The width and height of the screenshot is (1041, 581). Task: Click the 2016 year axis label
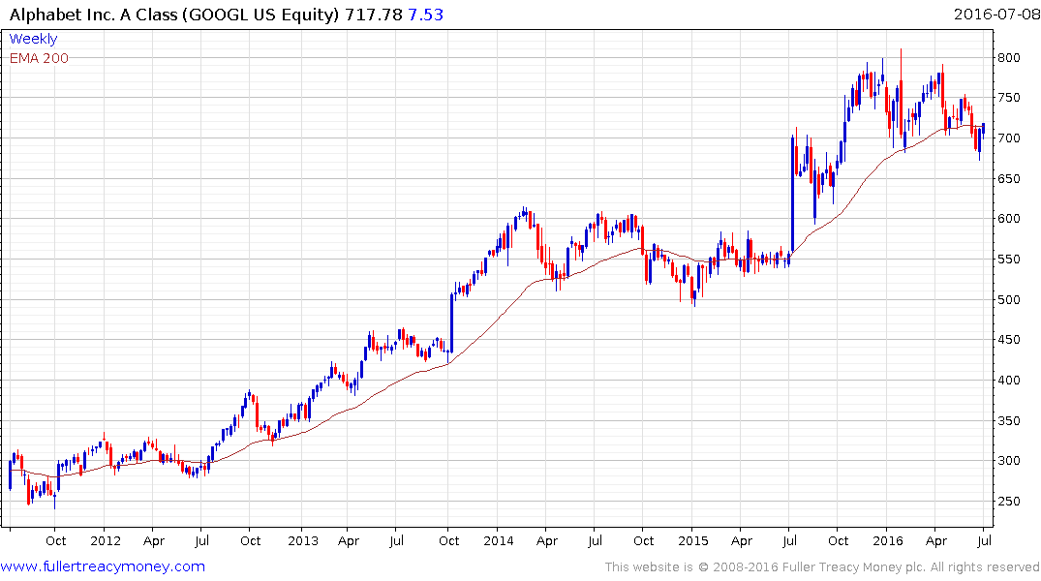pos(888,540)
